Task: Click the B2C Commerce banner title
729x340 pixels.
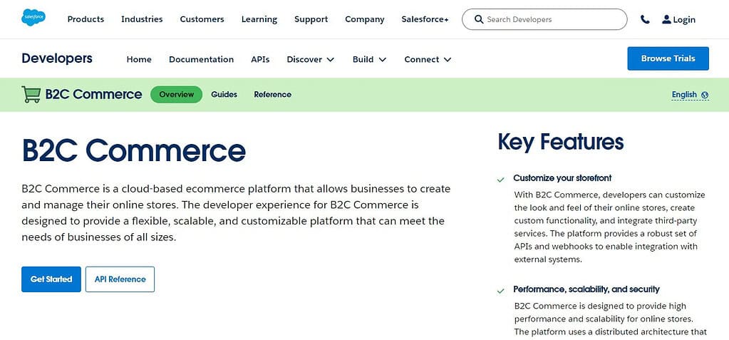Action: pyautogui.click(x=93, y=94)
